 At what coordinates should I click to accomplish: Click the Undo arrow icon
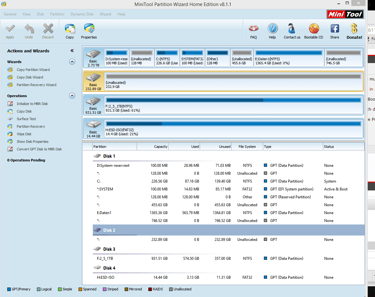(x=29, y=29)
